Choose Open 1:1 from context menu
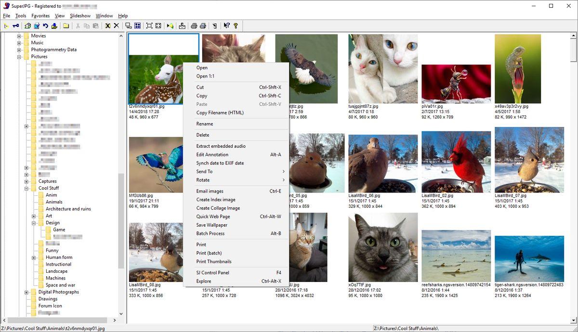The width and height of the screenshot is (578, 332). tap(236, 76)
